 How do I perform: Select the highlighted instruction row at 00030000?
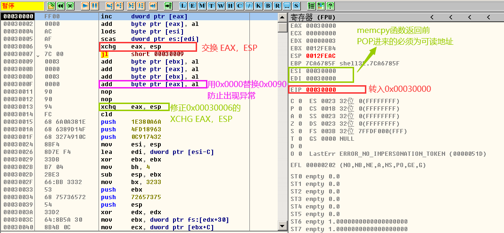(141, 16)
